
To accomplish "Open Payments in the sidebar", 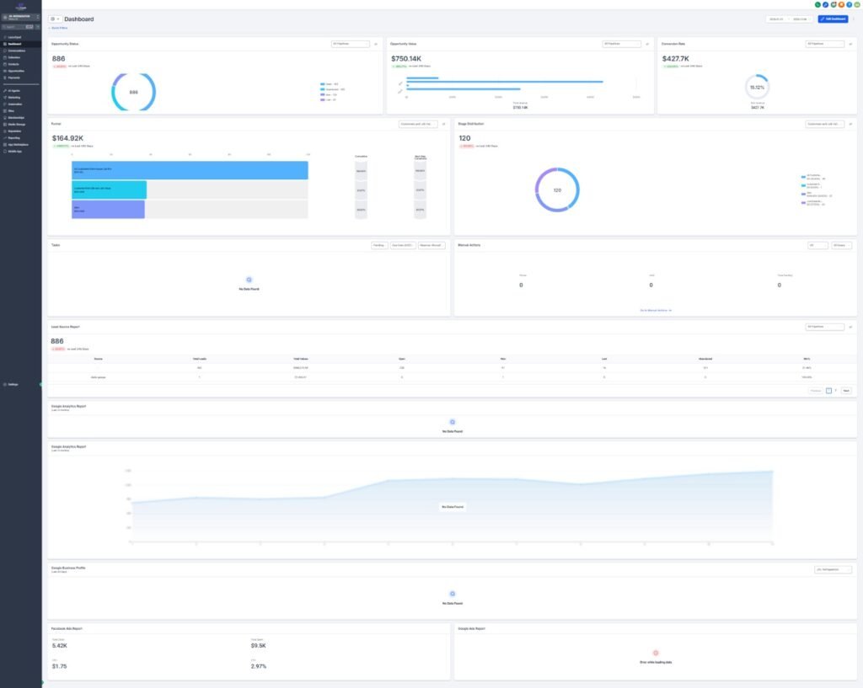I will (14, 77).
